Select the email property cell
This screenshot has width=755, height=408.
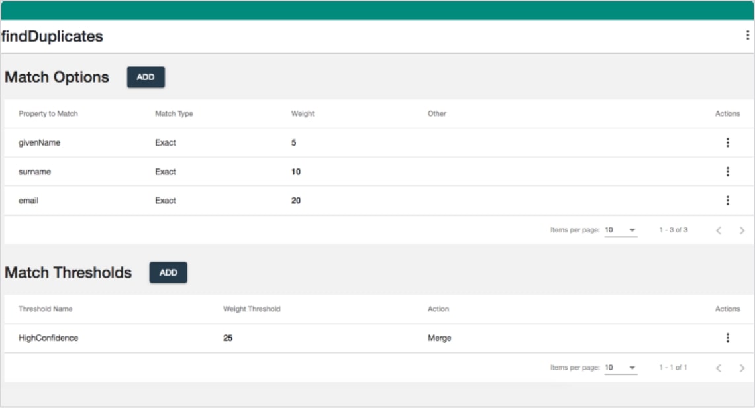click(28, 201)
